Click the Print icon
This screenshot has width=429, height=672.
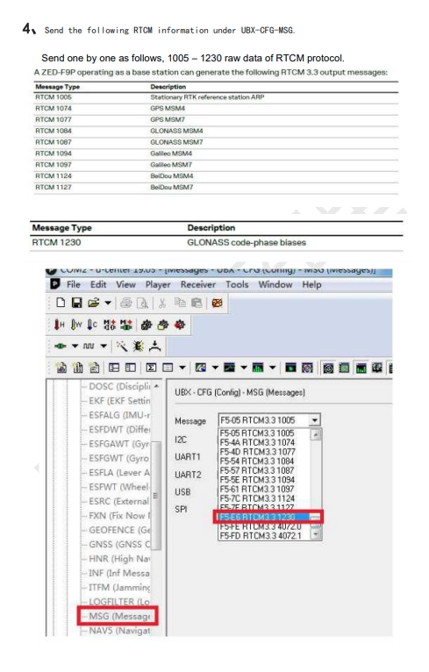click(x=126, y=303)
